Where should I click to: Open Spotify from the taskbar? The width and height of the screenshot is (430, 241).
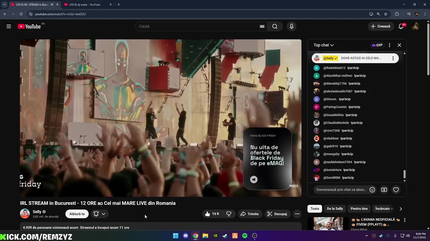click(x=245, y=236)
